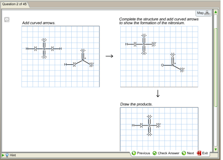Click the top oxygen of nitric acid

click(83, 51)
